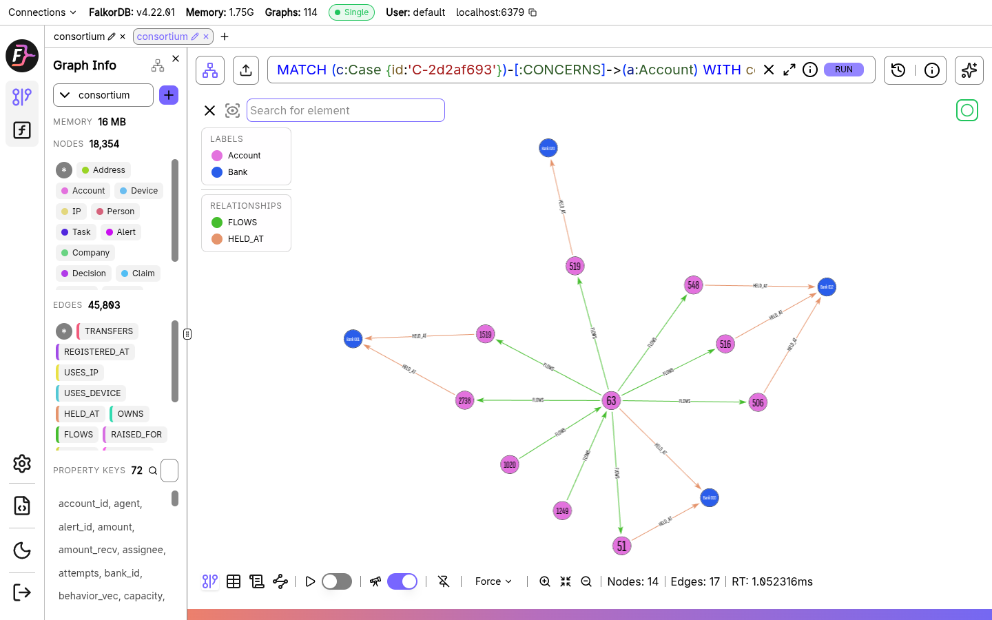Create a new graph with plus button
The height and width of the screenshot is (620, 992).
169,95
